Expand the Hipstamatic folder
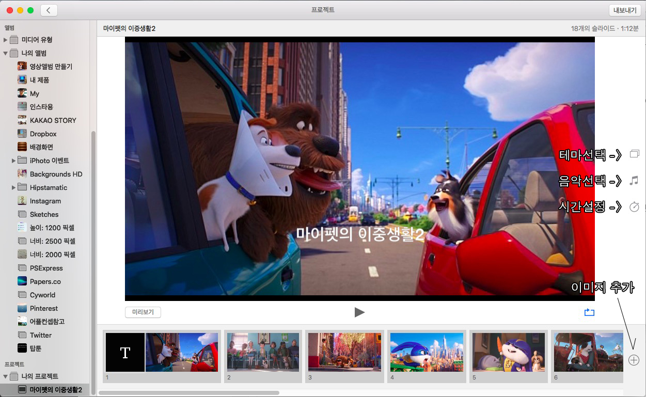Screen dimensions: 646x397 (x=13, y=187)
